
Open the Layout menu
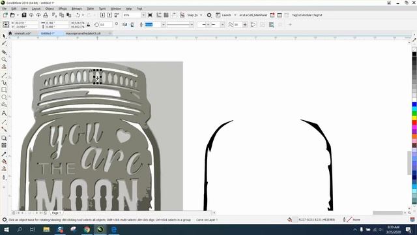tap(36, 8)
